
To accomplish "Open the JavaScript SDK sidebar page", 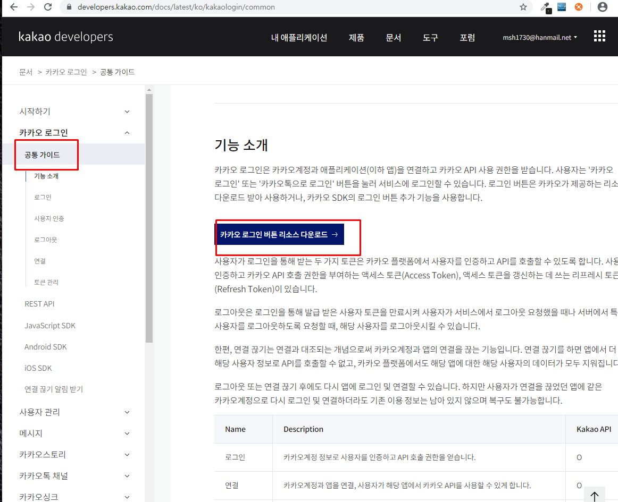I will (x=49, y=326).
